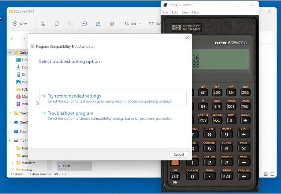Click the Rename icon in Explorer toolbar
The image size is (281, 194).
pos(84,24)
